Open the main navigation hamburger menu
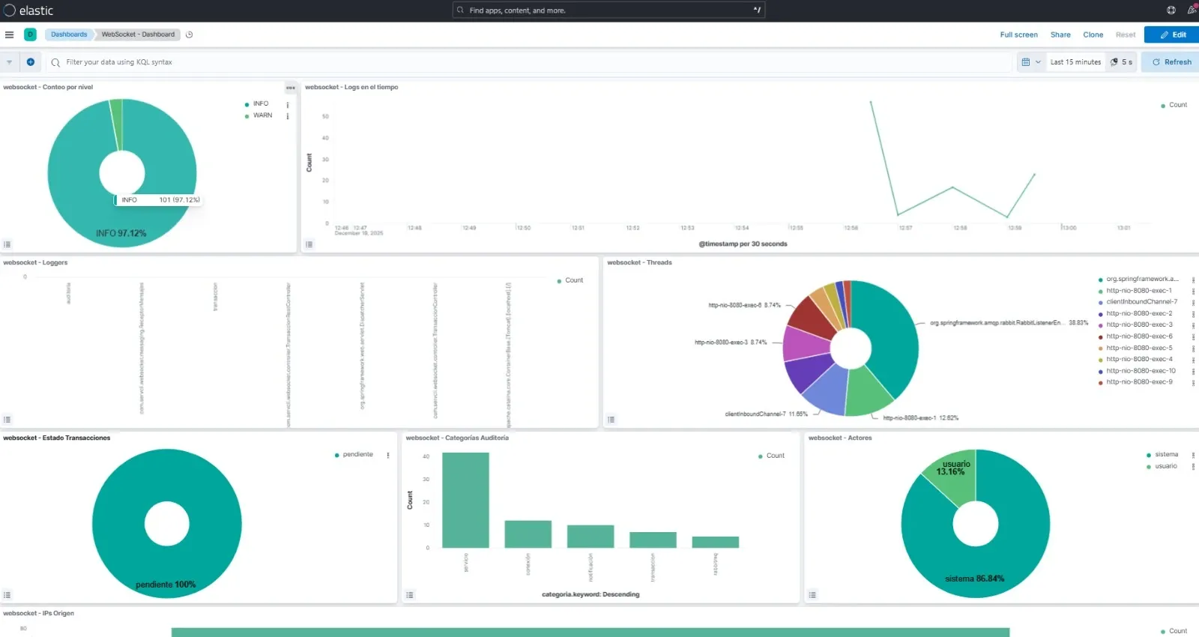Screen dimensions: 1199x637 coord(9,34)
